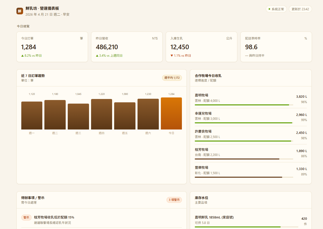The image size is (323, 229).
Task: Click the 週平均 1,172 badge
Action: coord(172,78)
